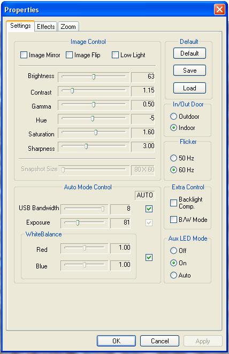Click the Red white balance slider
Image resolution: width=229 pixels, height=354 pixels.
tap(85, 248)
